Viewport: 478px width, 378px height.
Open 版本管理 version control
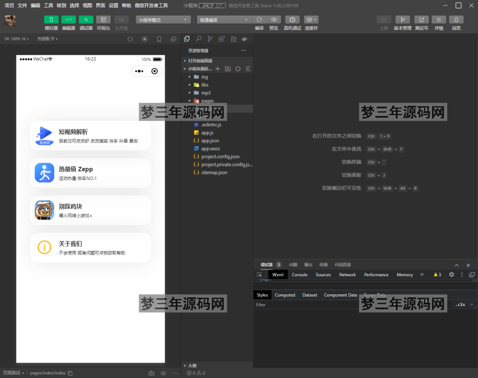402,20
